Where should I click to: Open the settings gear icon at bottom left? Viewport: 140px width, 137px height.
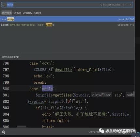(x=4, y=132)
